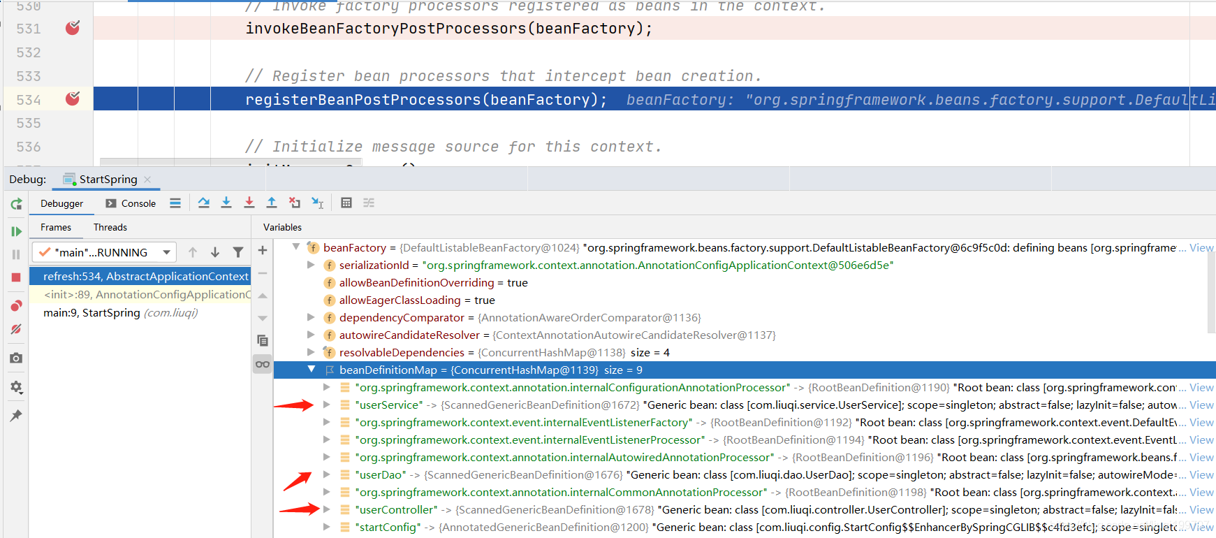The height and width of the screenshot is (538, 1216).
Task: Expand the resolvableDependencies map
Action: [312, 352]
